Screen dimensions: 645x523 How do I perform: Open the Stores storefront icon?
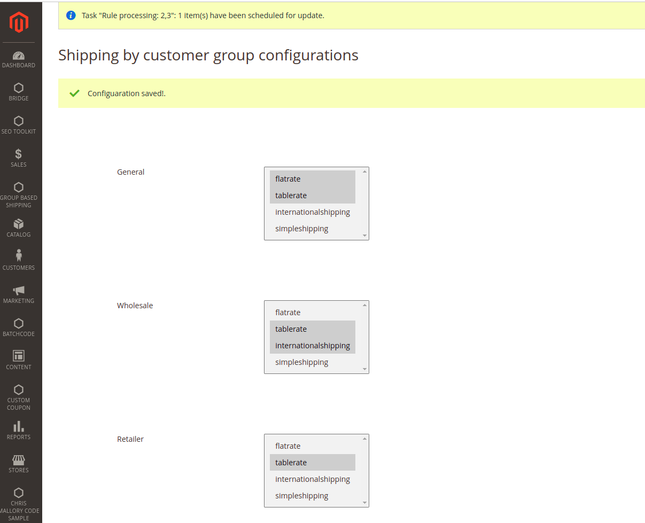pyautogui.click(x=19, y=460)
